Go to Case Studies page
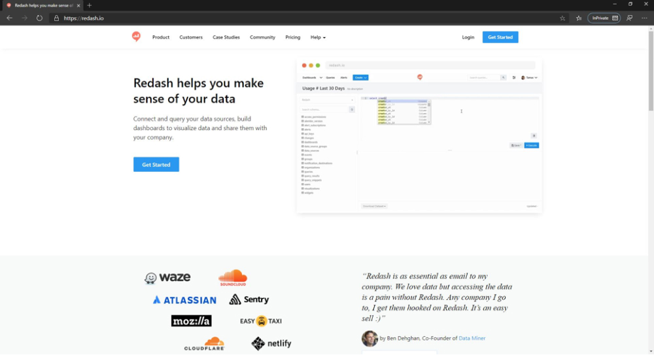Screen dimensions: 654x355 226,37
